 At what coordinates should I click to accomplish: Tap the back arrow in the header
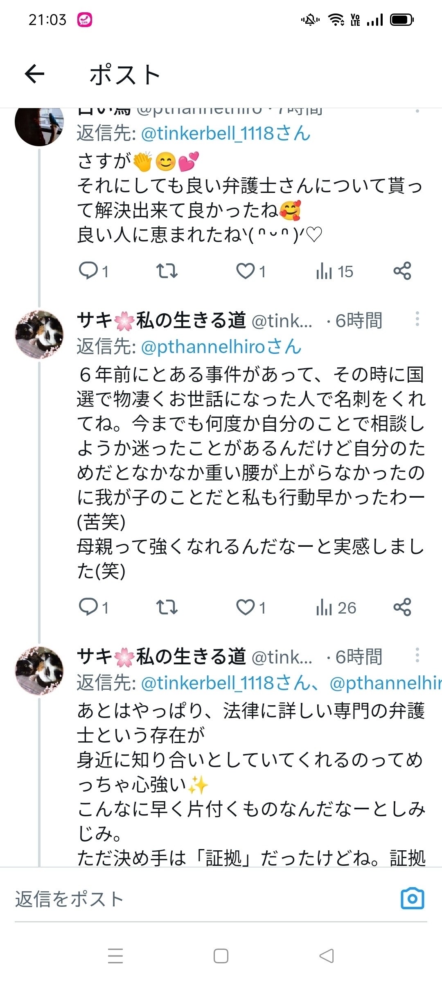34,74
